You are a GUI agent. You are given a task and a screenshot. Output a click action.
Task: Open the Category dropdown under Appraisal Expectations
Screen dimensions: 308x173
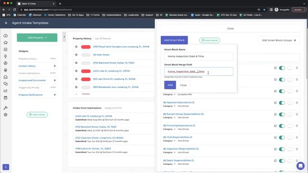169,106
